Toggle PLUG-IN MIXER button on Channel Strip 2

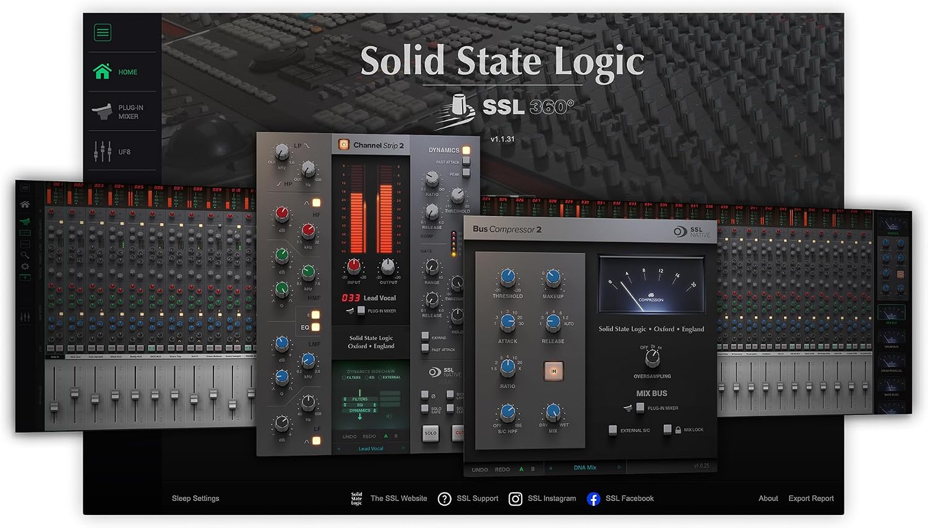coord(361,311)
